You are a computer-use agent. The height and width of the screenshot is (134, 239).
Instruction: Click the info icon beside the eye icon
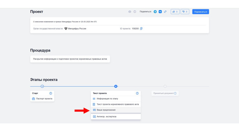135,12
